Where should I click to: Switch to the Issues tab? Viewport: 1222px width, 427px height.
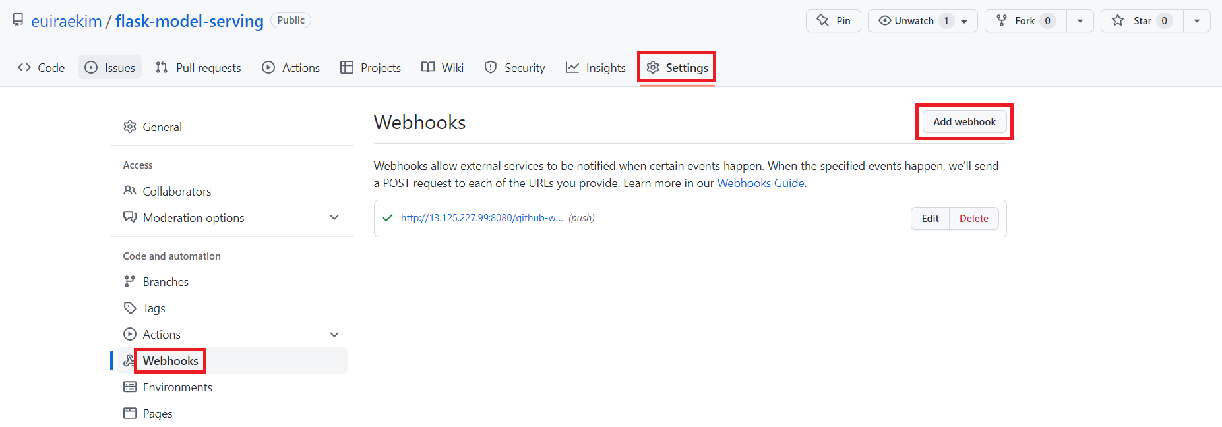pyautogui.click(x=110, y=67)
